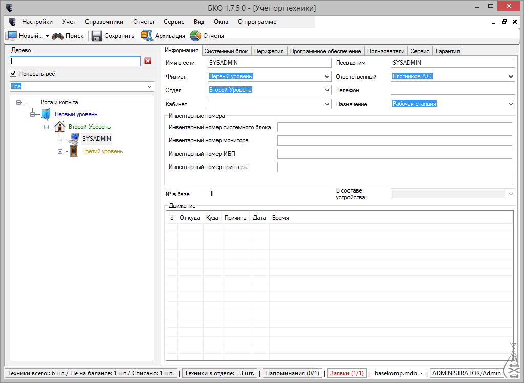Click the Инвентарный номер ИБП field

[x=395, y=154]
